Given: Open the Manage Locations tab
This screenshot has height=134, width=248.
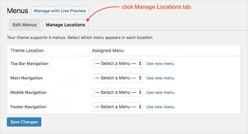Looking at the screenshot, I should (x=66, y=25).
